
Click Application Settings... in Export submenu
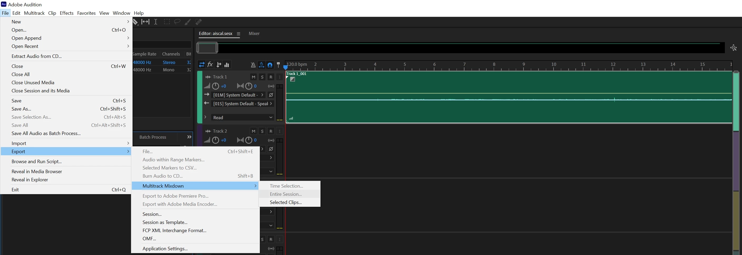point(195,248)
